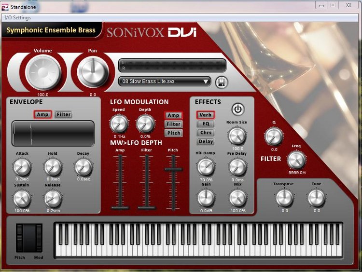Click the Mod wheel

(39, 238)
